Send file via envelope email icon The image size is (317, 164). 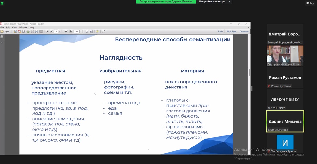click(x=41, y=32)
